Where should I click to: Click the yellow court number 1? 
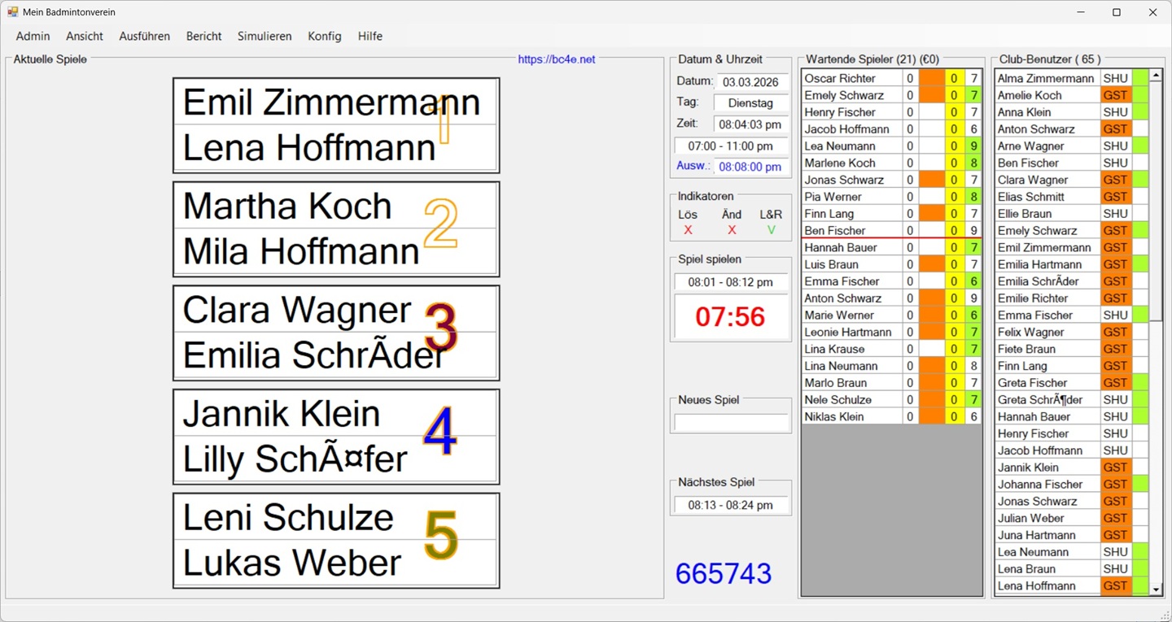(x=444, y=119)
